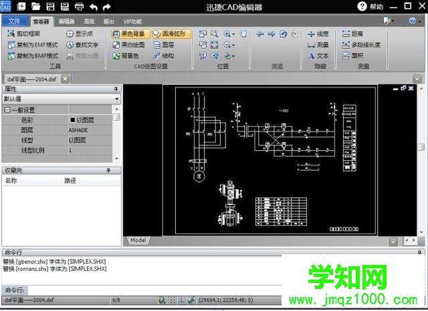Switch to 编辑器 editor tab

coord(66,21)
